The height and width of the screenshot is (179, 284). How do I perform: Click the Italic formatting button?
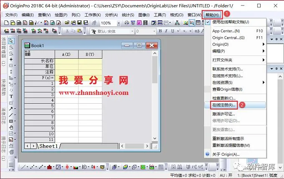(166, 31)
